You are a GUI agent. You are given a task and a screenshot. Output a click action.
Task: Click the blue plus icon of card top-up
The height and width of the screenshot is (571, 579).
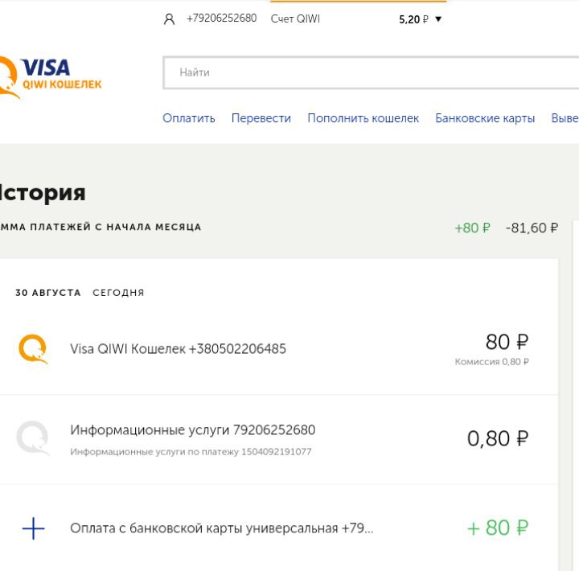click(33, 528)
